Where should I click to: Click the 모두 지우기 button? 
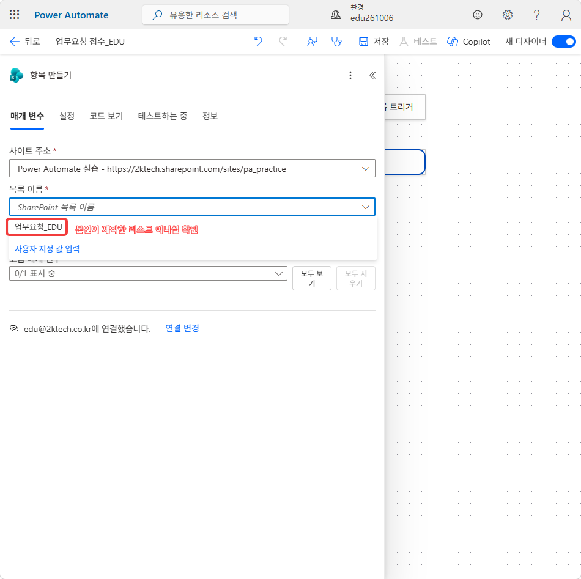[x=356, y=278]
